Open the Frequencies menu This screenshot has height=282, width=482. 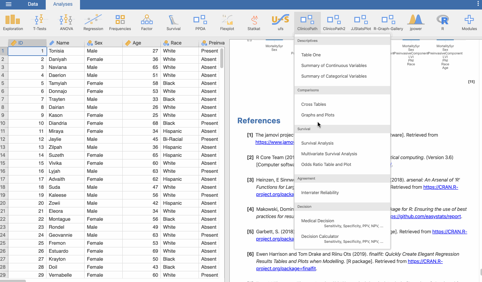(x=120, y=22)
